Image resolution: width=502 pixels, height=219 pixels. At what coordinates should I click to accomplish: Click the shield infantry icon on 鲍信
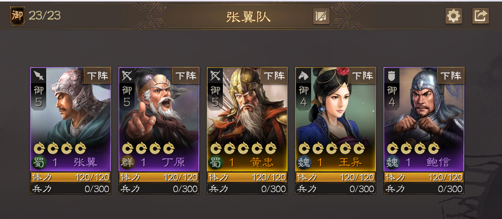pyautogui.click(x=392, y=76)
